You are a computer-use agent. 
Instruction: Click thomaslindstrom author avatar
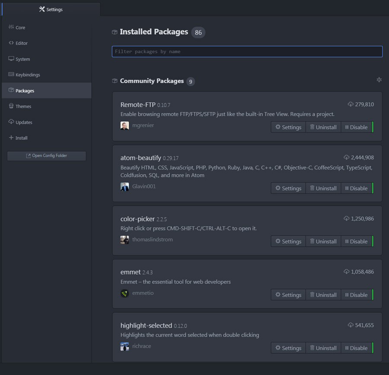point(124,240)
